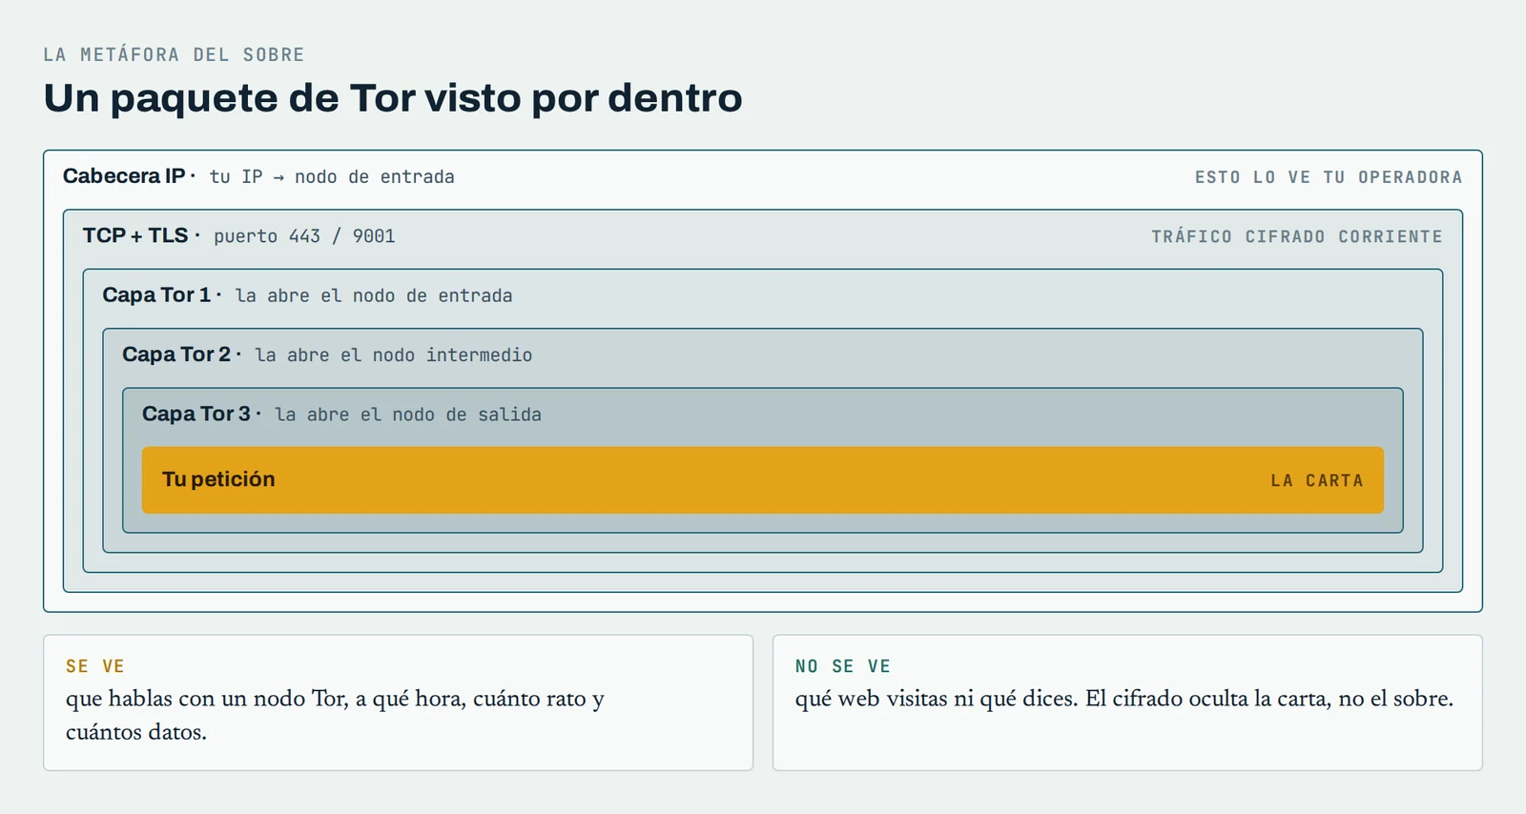
Task: Click 'la abre el nodo intermedio' text
Action: (394, 355)
